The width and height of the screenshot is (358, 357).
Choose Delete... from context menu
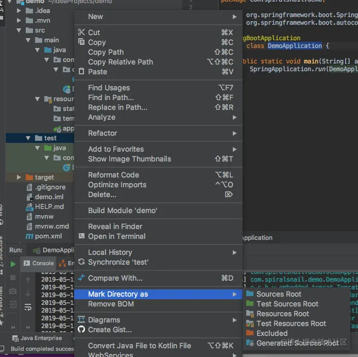point(158,194)
